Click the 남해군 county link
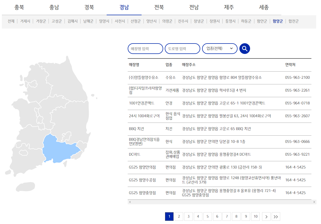Image resolution: width=321 pixels, height=224 pixels. click(x=88, y=21)
